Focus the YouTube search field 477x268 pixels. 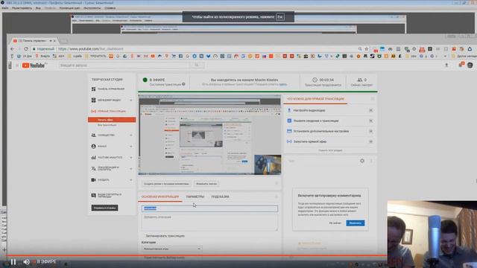point(124,65)
